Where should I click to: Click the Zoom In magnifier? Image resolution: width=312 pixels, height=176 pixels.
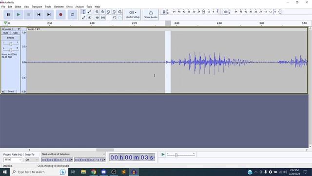click(x=97, y=12)
